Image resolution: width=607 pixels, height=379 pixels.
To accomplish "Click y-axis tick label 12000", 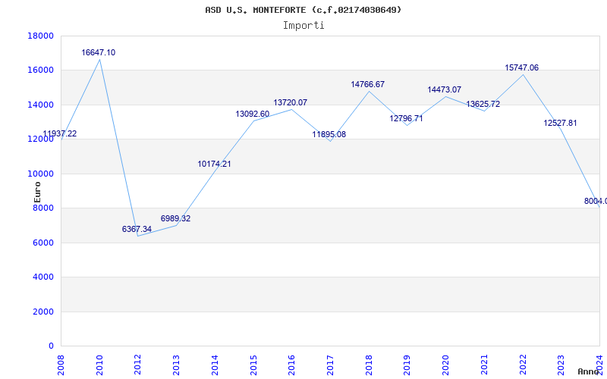I will click(x=41, y=139).
